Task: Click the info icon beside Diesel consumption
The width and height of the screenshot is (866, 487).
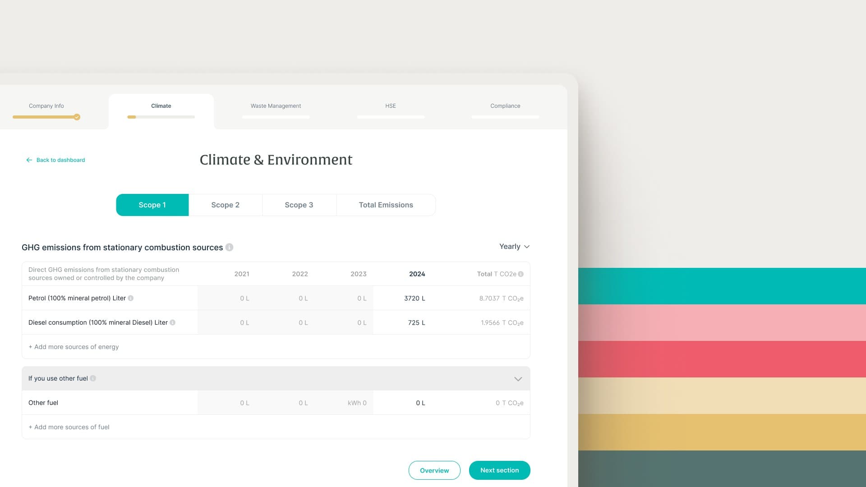Action: tap(173, 322)
